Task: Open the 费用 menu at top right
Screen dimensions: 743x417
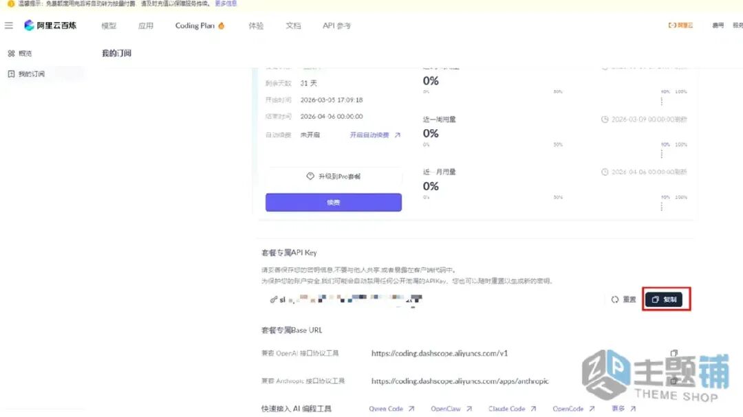Action: pos(718,25)
